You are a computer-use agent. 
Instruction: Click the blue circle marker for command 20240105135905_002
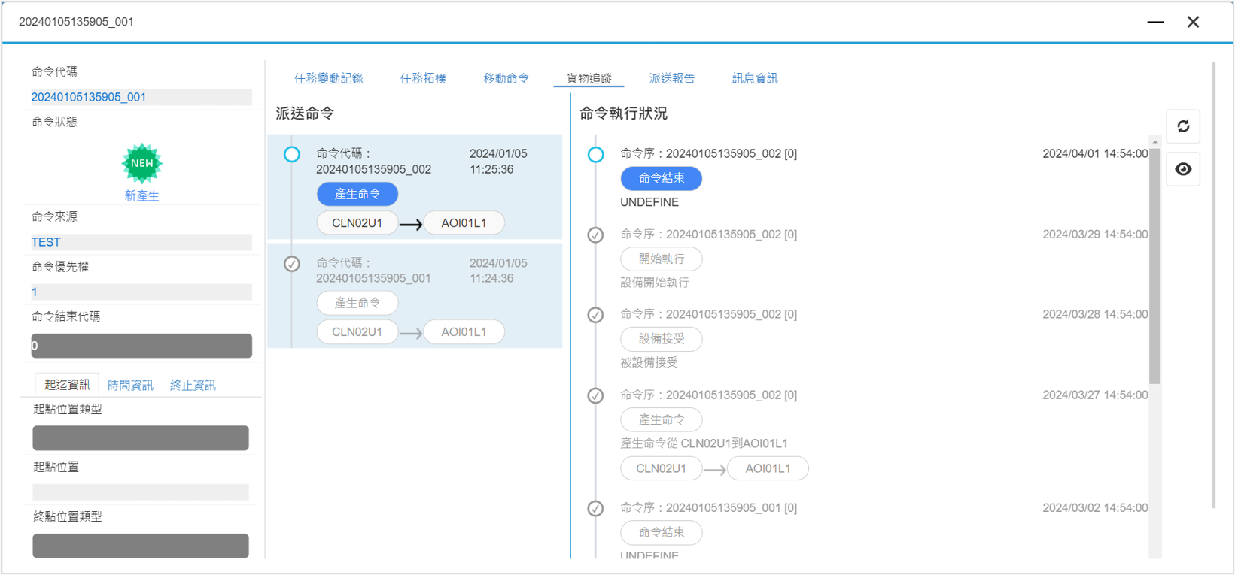pos(292,154)
